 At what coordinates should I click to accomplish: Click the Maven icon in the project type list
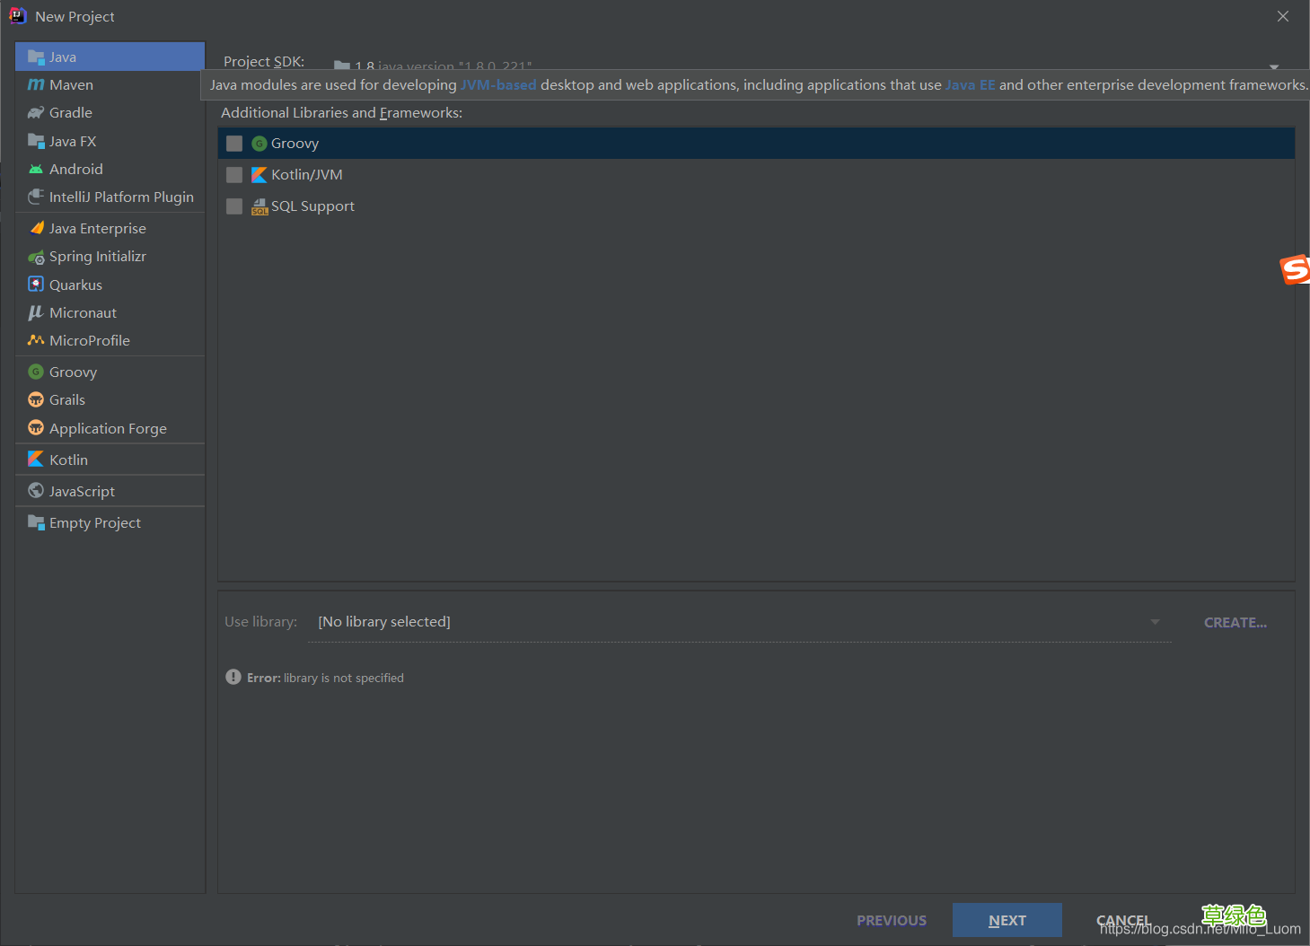36,84
